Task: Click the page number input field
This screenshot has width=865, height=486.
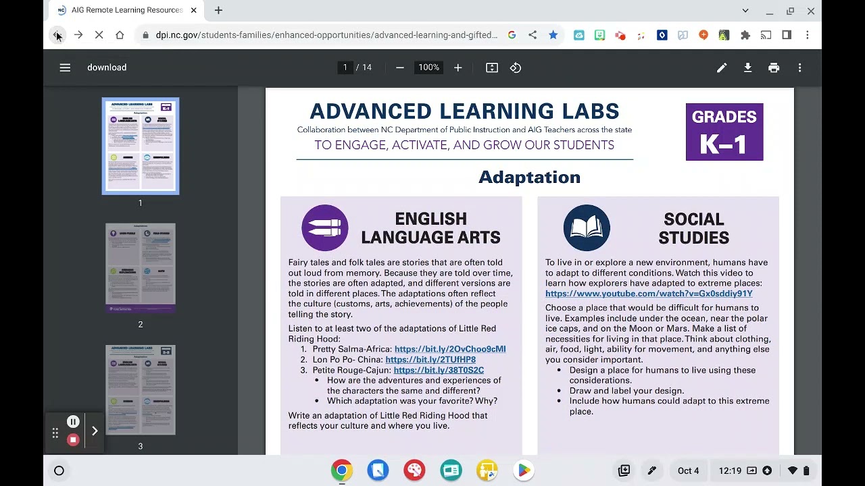Action: (x=345, y=67)
